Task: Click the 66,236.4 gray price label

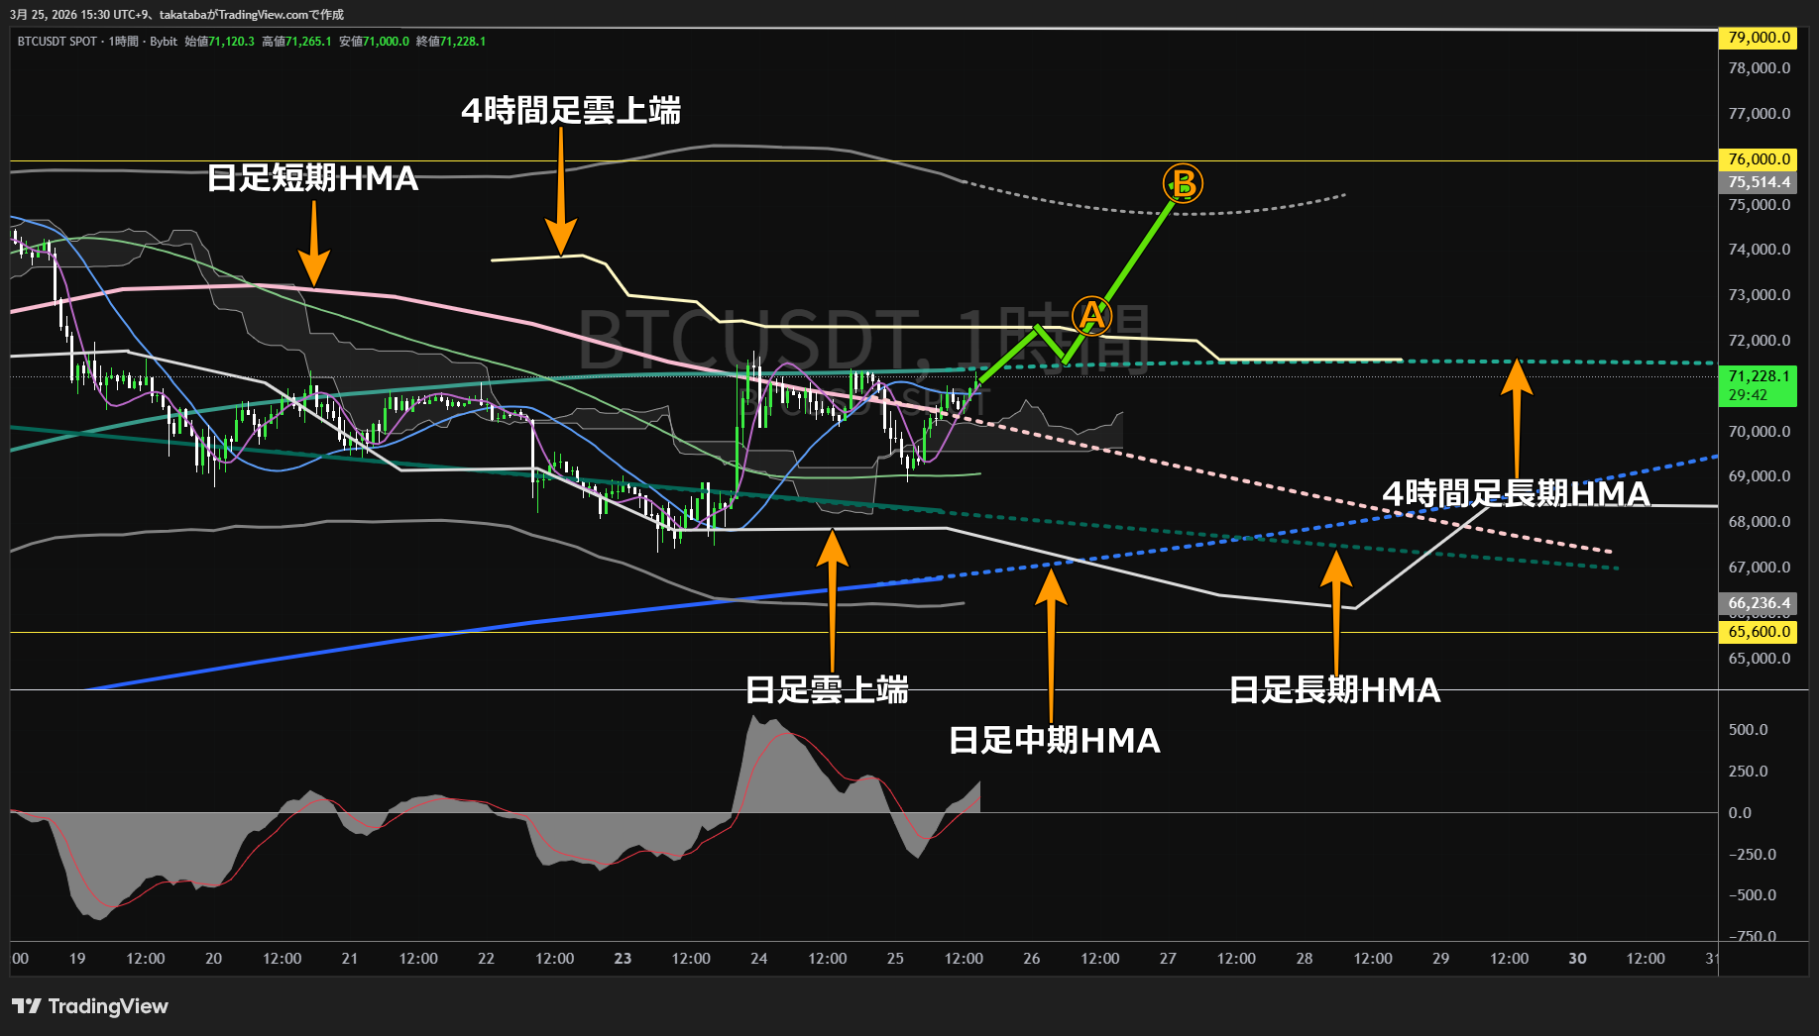Action: (1758, 603)
